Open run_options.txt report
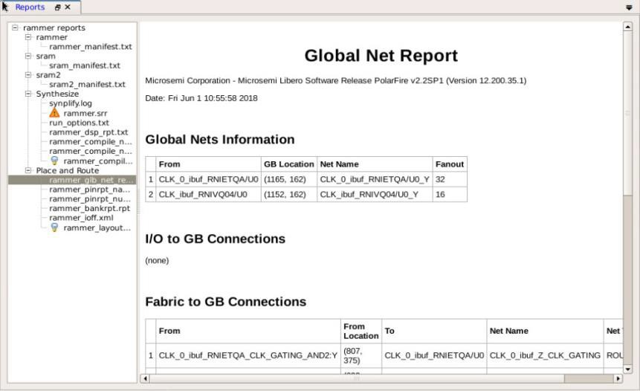 tap(79, 123)
